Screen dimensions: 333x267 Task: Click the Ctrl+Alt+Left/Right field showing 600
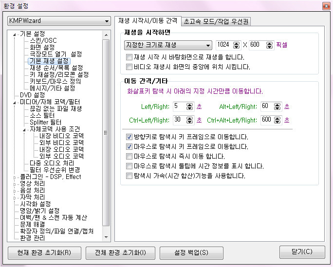pos(267,120)
